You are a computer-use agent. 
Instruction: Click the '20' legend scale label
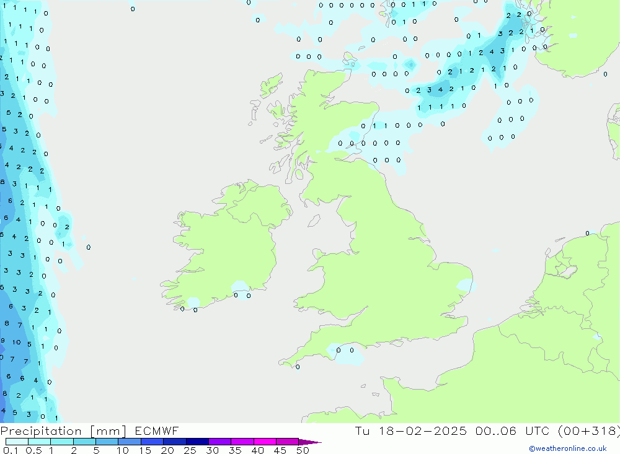(x=167, y=450)
